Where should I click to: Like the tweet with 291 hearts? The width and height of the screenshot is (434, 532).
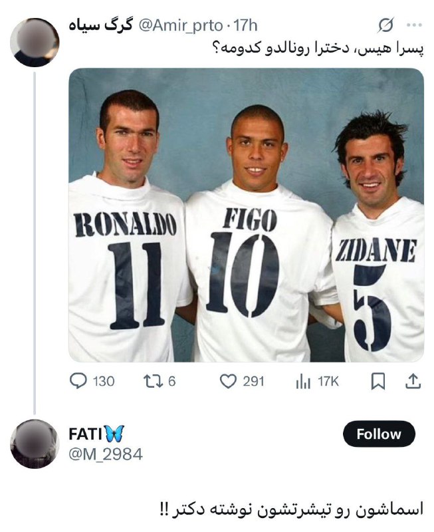[228, 381]
